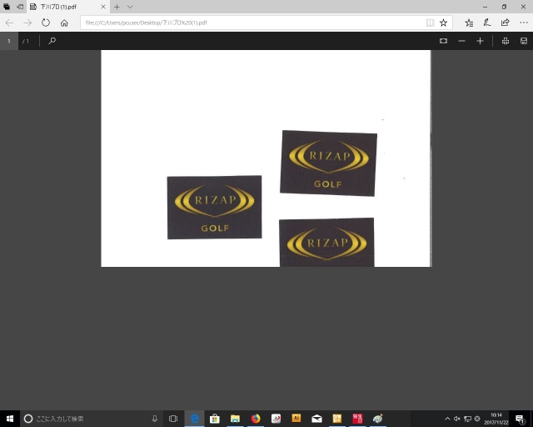Restore down the Edge window
Viewport: 533px width, 427px height.
[x=505, y=7]
